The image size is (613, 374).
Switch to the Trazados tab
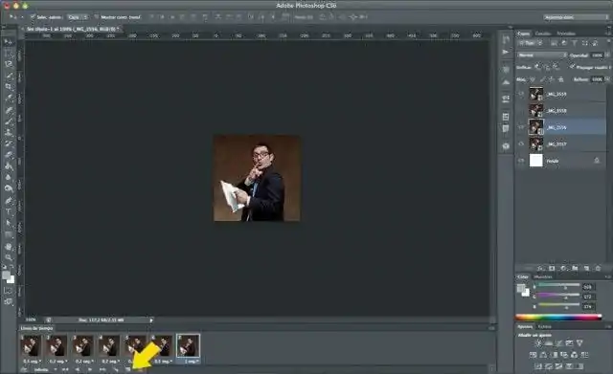click(x=566, y=33)
